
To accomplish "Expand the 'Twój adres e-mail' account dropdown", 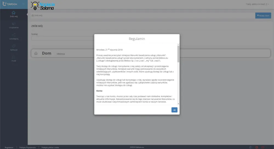I will [257, 4].
